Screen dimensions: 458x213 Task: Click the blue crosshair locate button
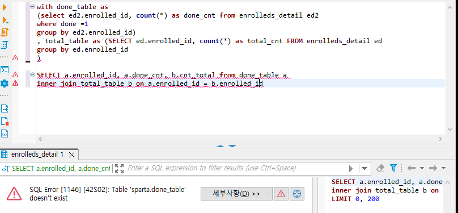(297, 194)
